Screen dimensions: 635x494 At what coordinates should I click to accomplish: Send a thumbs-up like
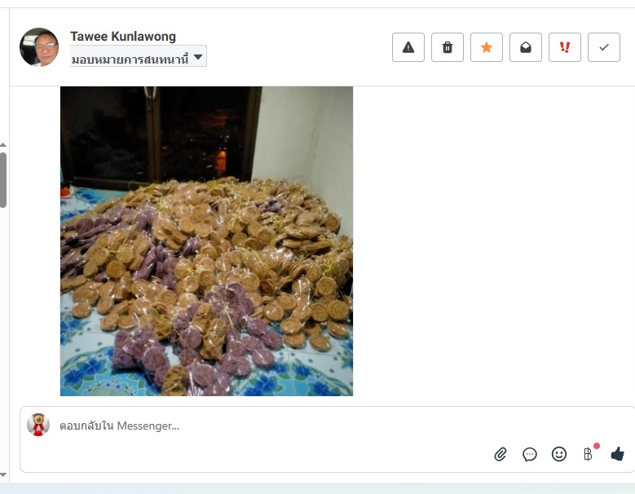pyautogui.click(x=617, y=454)
